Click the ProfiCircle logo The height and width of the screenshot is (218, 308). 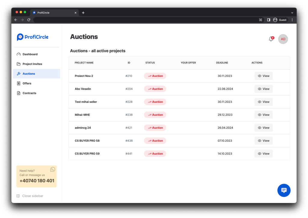point(32,37)
